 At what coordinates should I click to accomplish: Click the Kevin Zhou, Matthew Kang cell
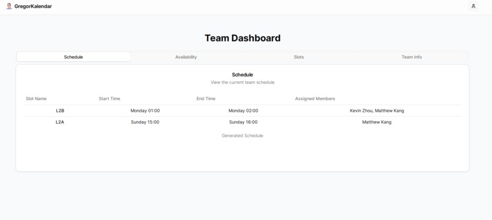tap(377, 111)
